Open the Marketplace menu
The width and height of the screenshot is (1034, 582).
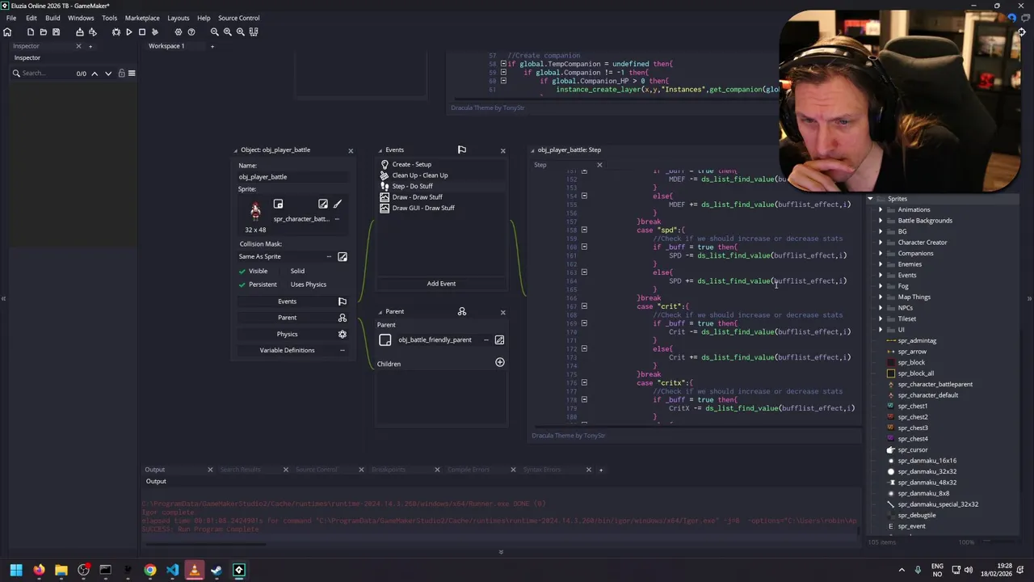point(142,18)
